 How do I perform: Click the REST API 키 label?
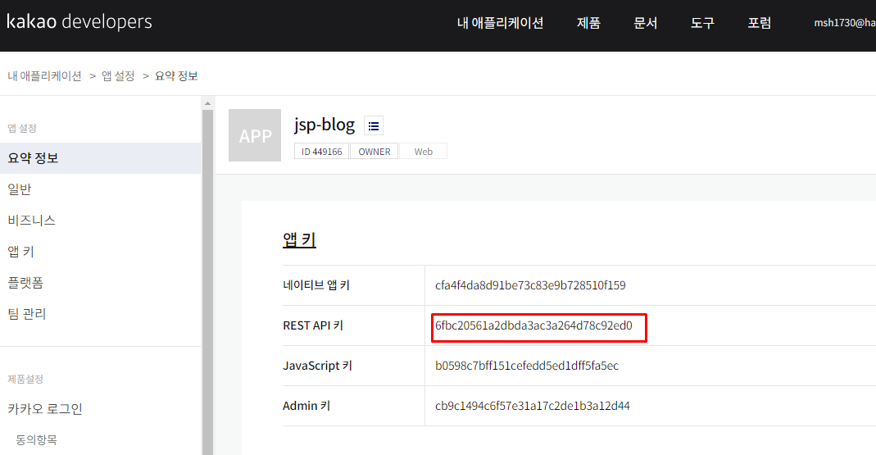tap(313, 325)
